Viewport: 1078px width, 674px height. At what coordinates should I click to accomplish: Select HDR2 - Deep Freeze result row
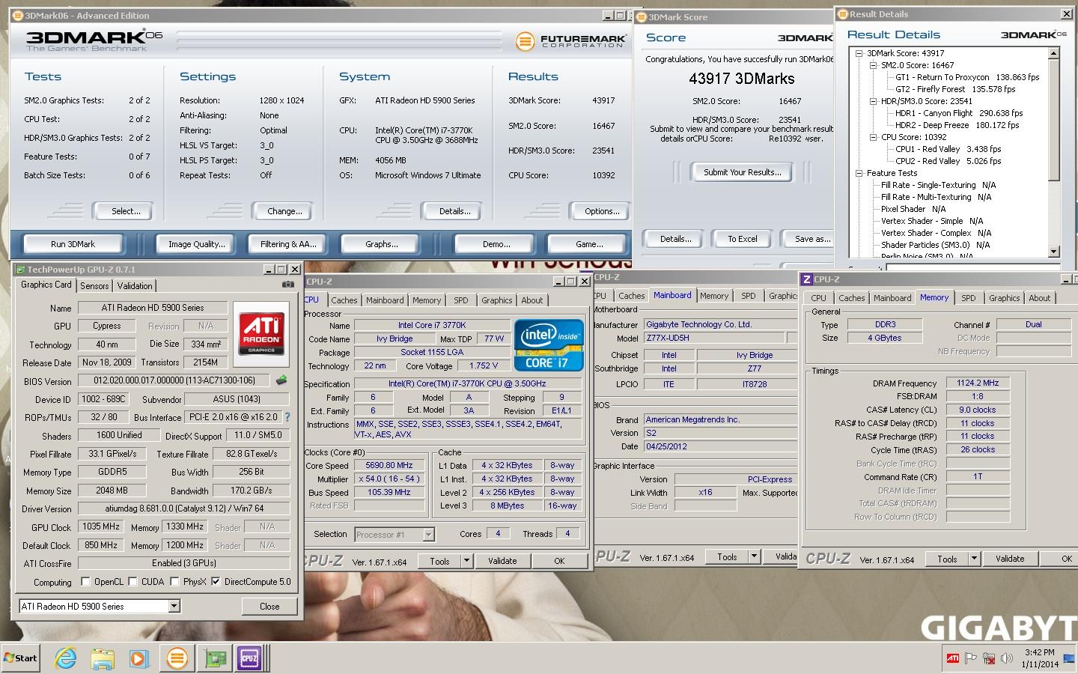957,125
